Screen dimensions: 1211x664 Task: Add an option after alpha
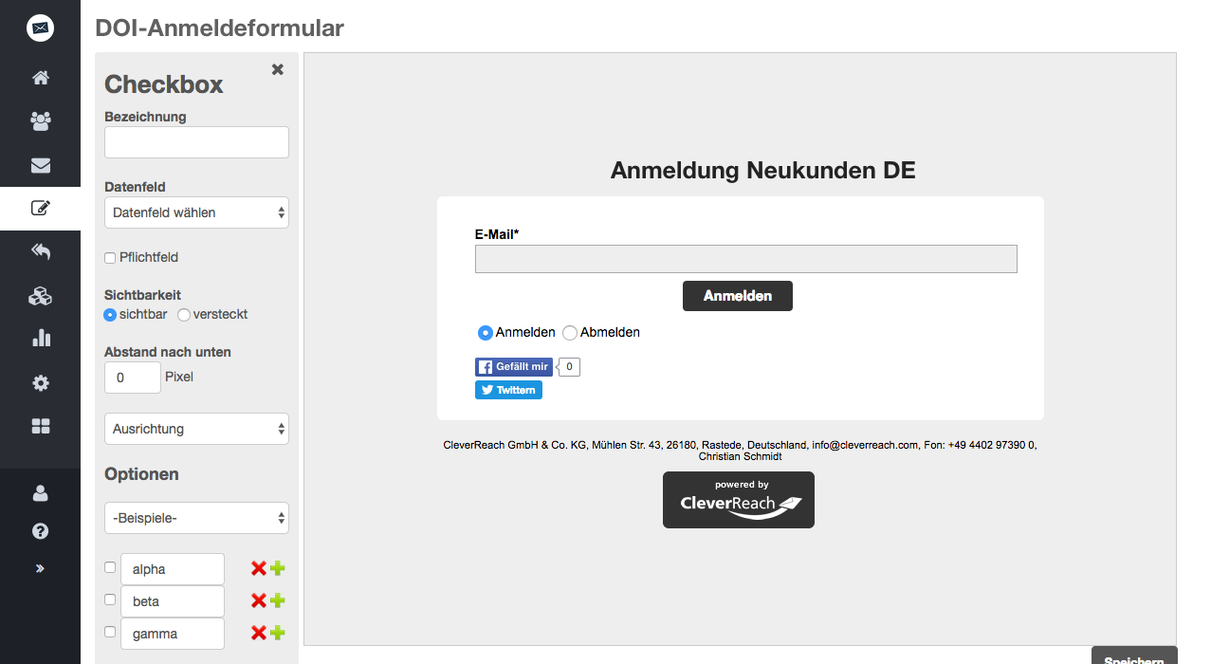click(277, 569)
